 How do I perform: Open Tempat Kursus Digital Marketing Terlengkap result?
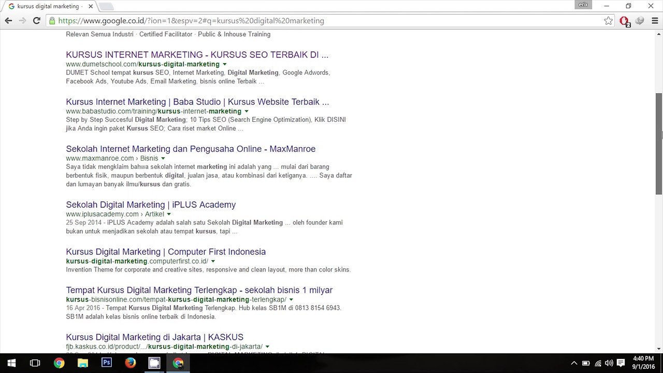199,290
